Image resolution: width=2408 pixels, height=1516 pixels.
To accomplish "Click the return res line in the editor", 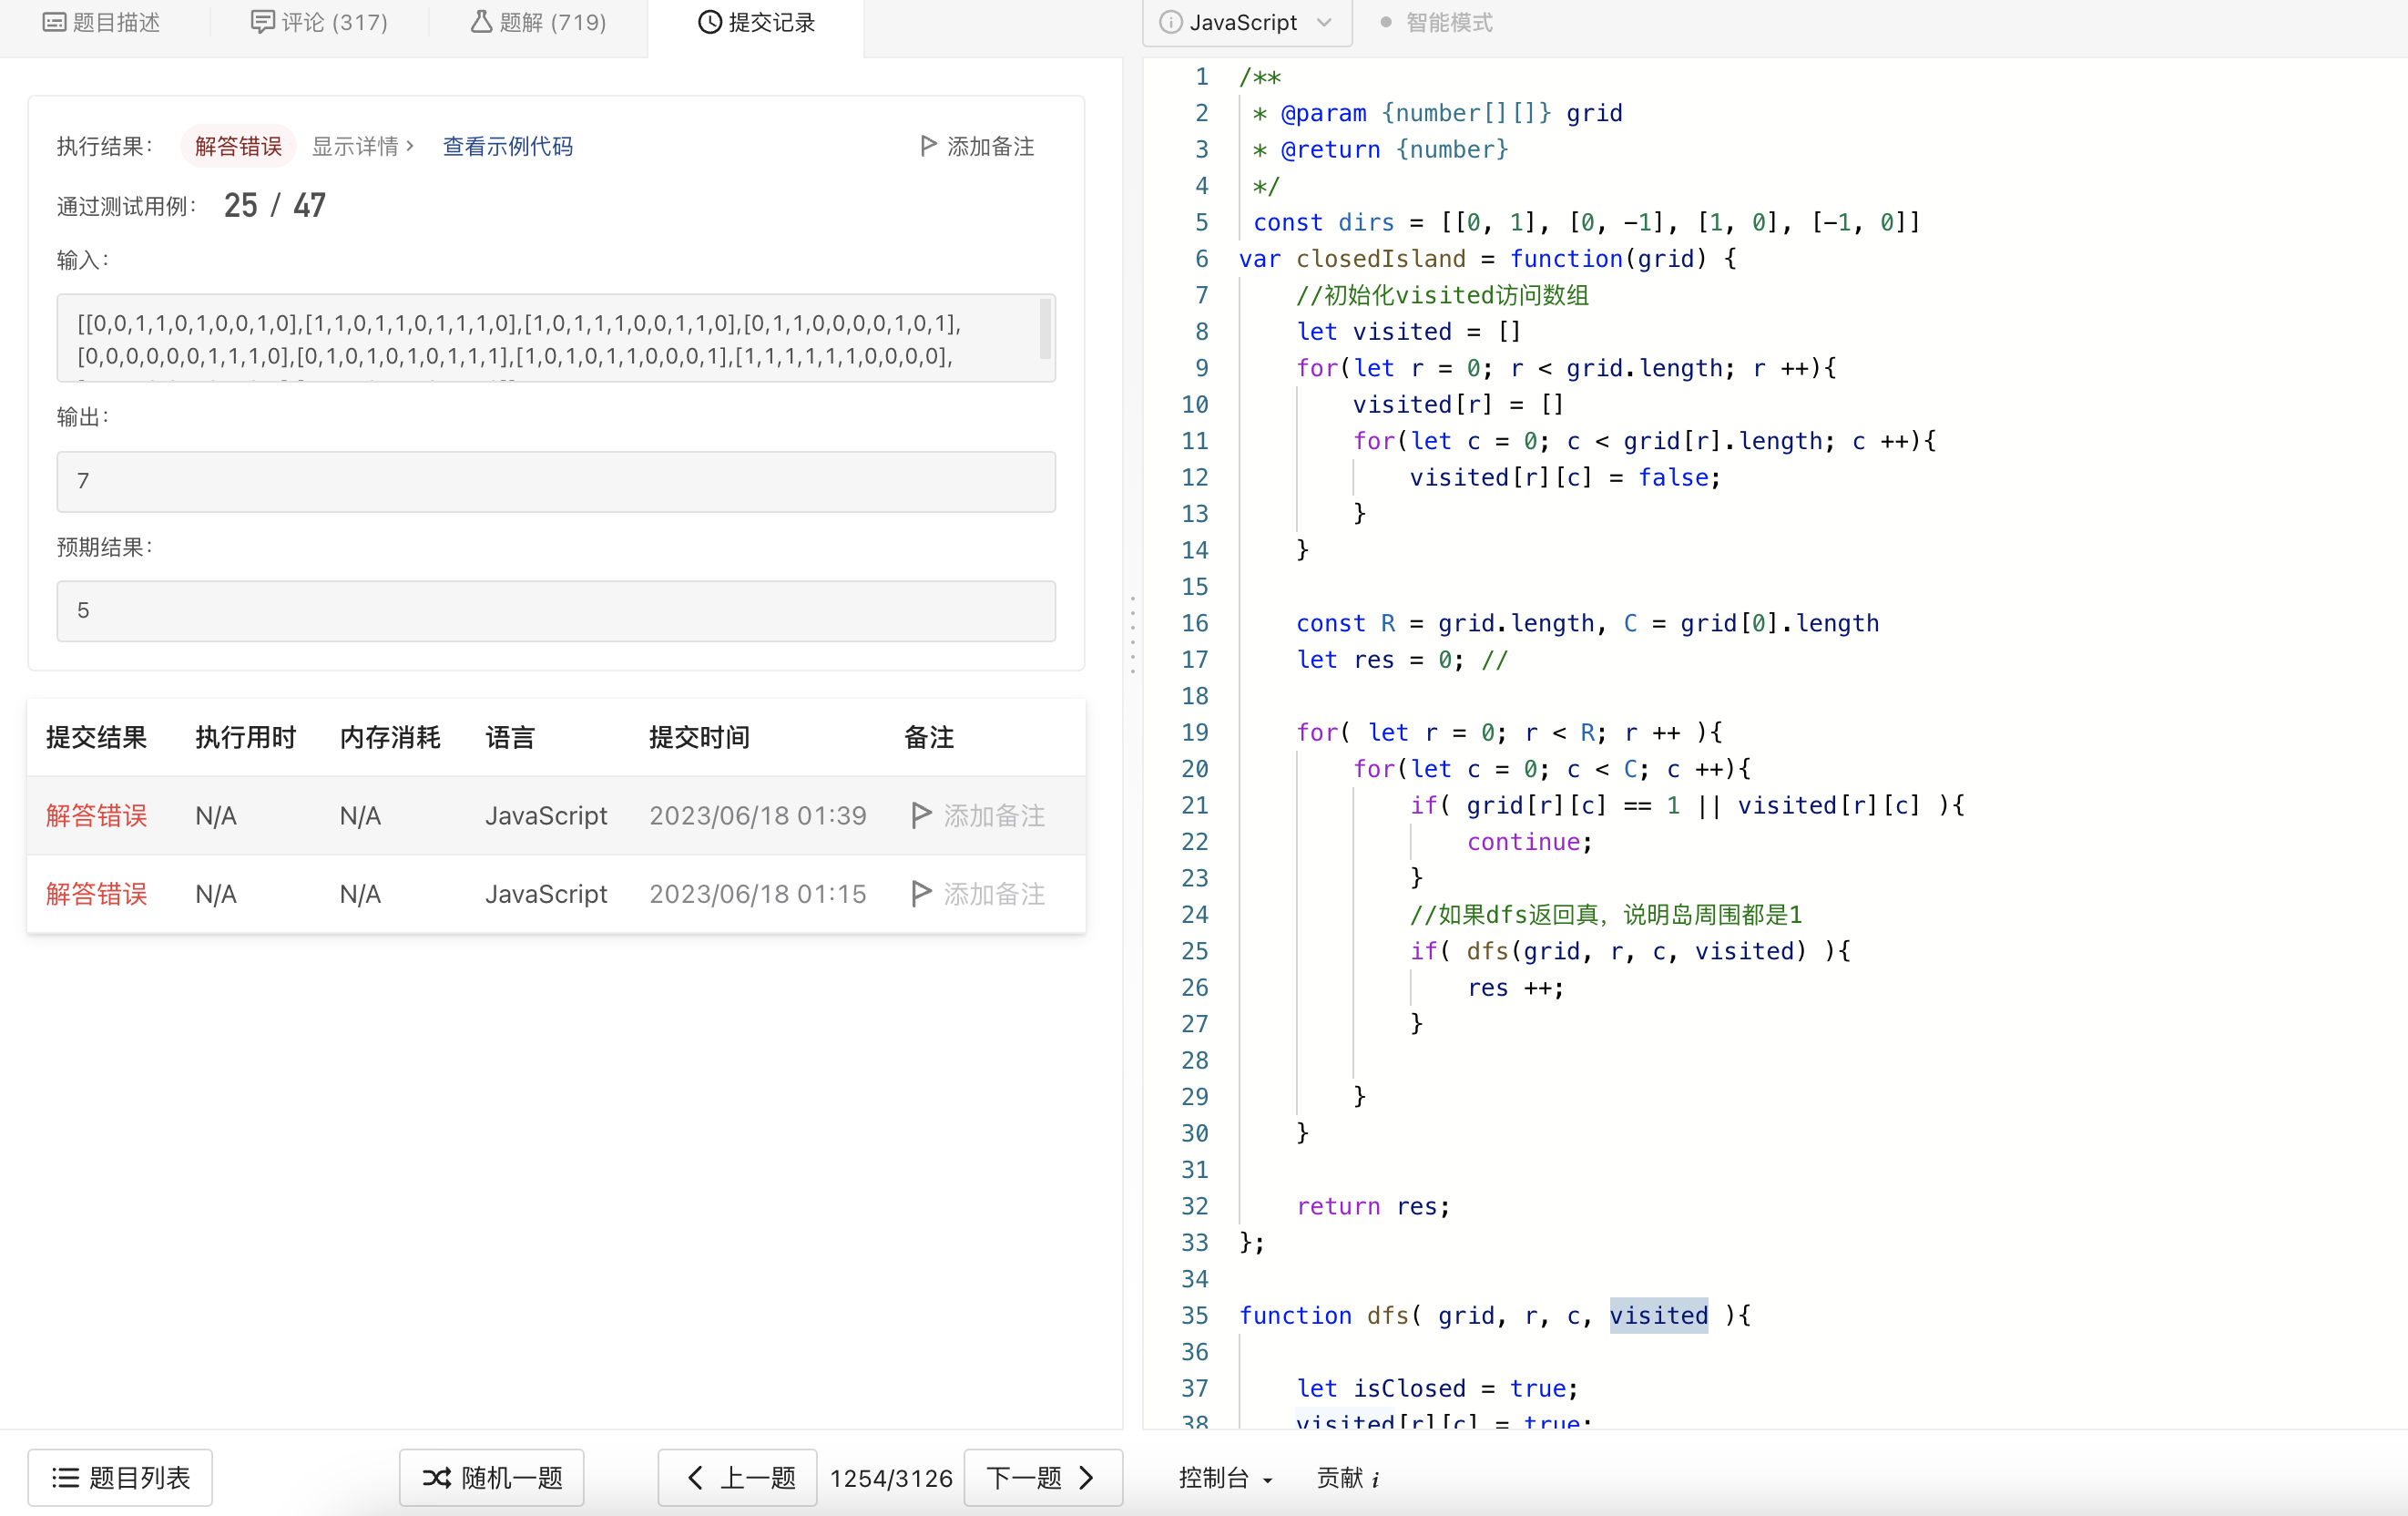I will coord(1372,1206).
